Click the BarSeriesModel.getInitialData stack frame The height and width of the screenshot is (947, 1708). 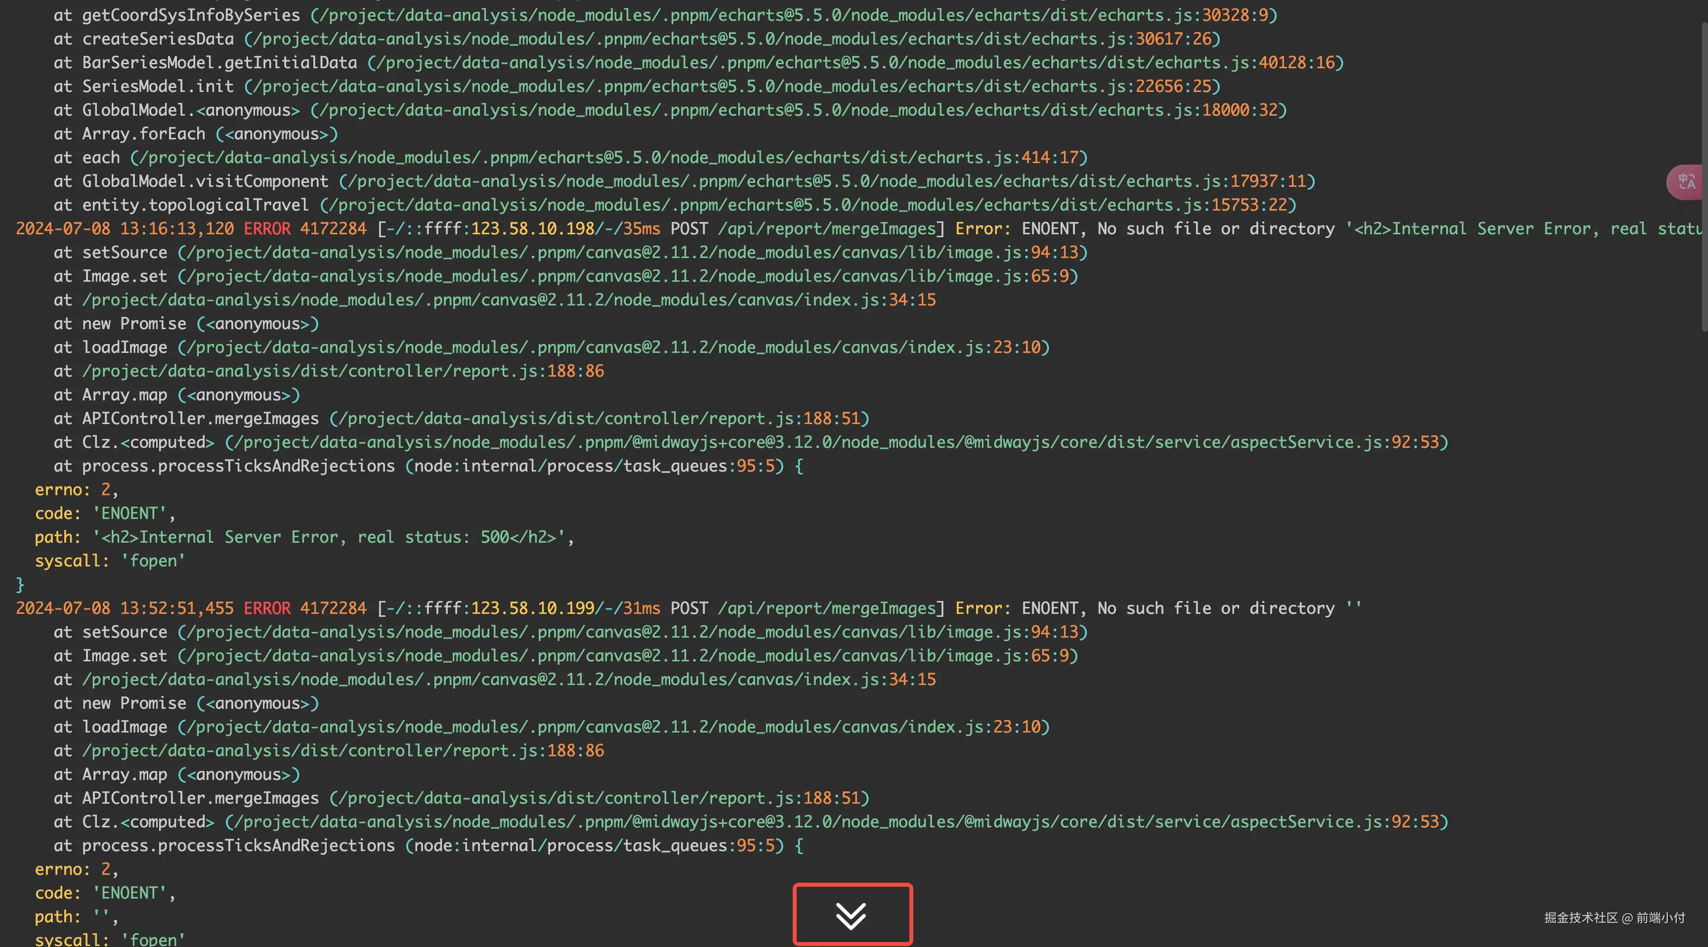point(219,63)
